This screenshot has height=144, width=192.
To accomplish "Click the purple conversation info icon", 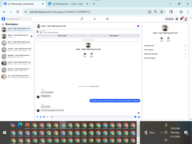I will (x=138, y=26).
